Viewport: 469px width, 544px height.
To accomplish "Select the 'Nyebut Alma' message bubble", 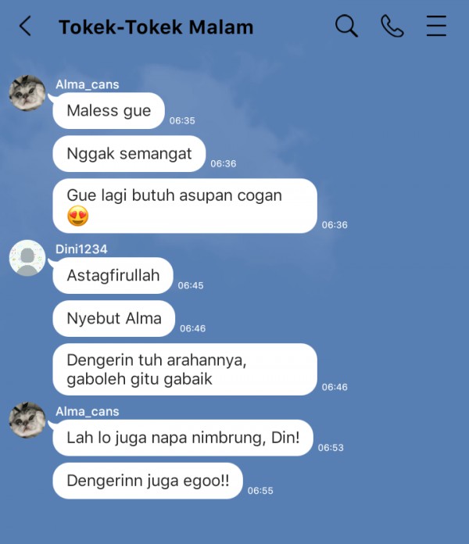I will pos(114,318).
